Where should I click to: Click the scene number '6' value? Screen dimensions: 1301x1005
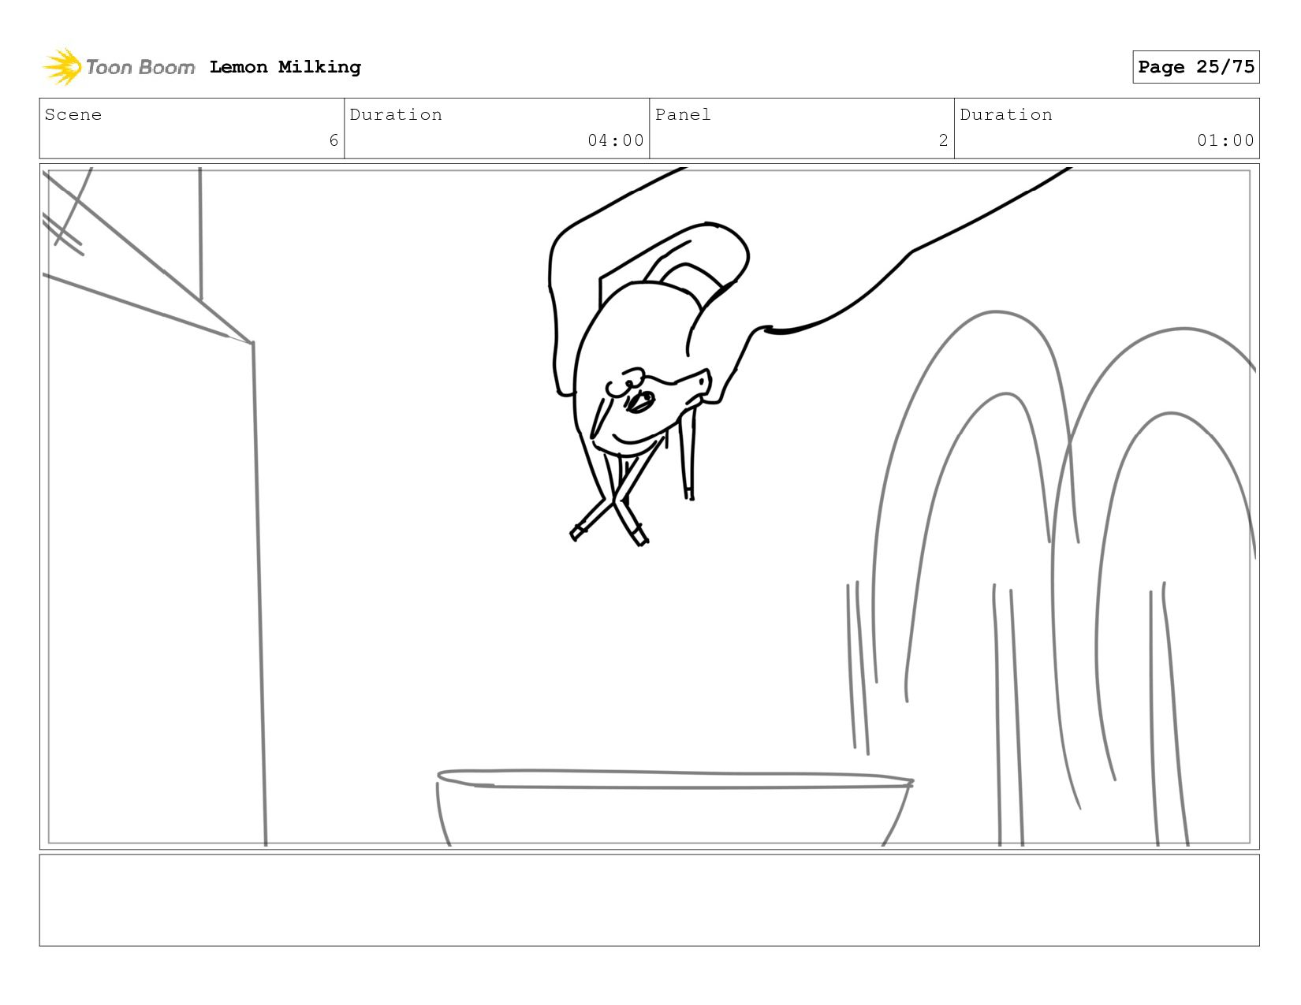click(x=334, y=140)
